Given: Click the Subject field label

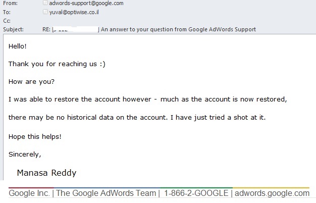Looking at the screenshot, I should 13,29.
